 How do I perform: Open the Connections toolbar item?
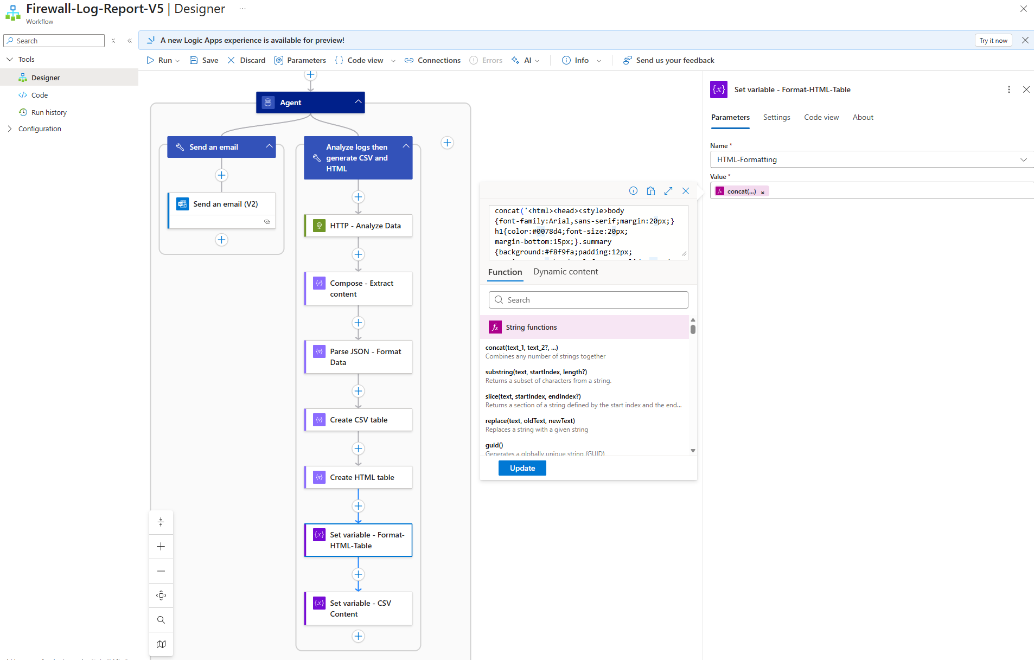432,60
